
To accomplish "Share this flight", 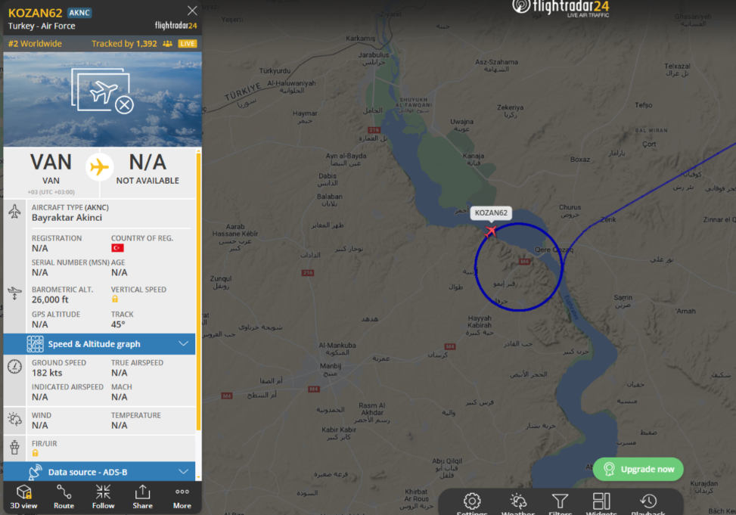I will (x=142, y=497).
